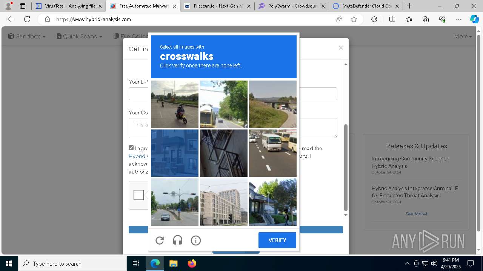Select captcha tile with the yellow bus
Viewport: 483px width, 271px height.
tap(224, 104)
